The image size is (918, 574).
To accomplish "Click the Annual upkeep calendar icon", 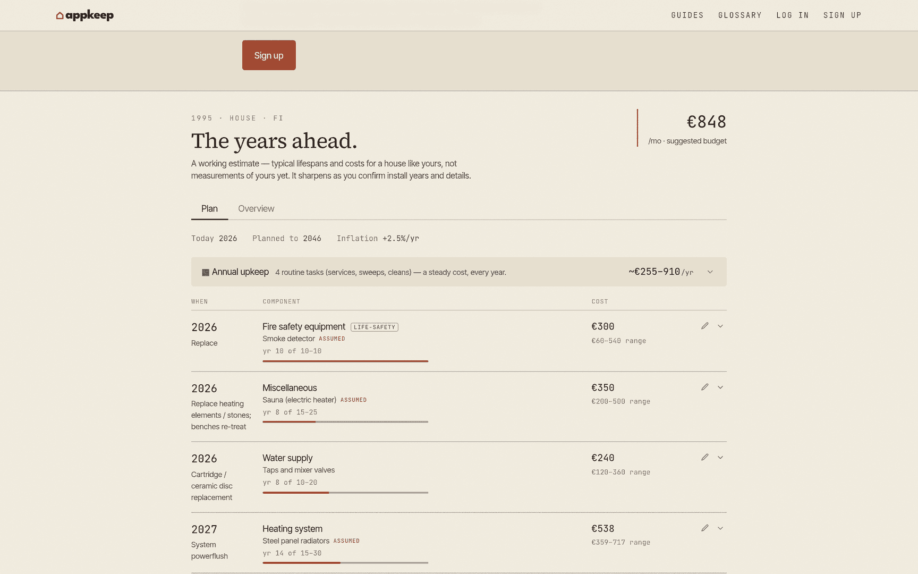I will 206,272.
